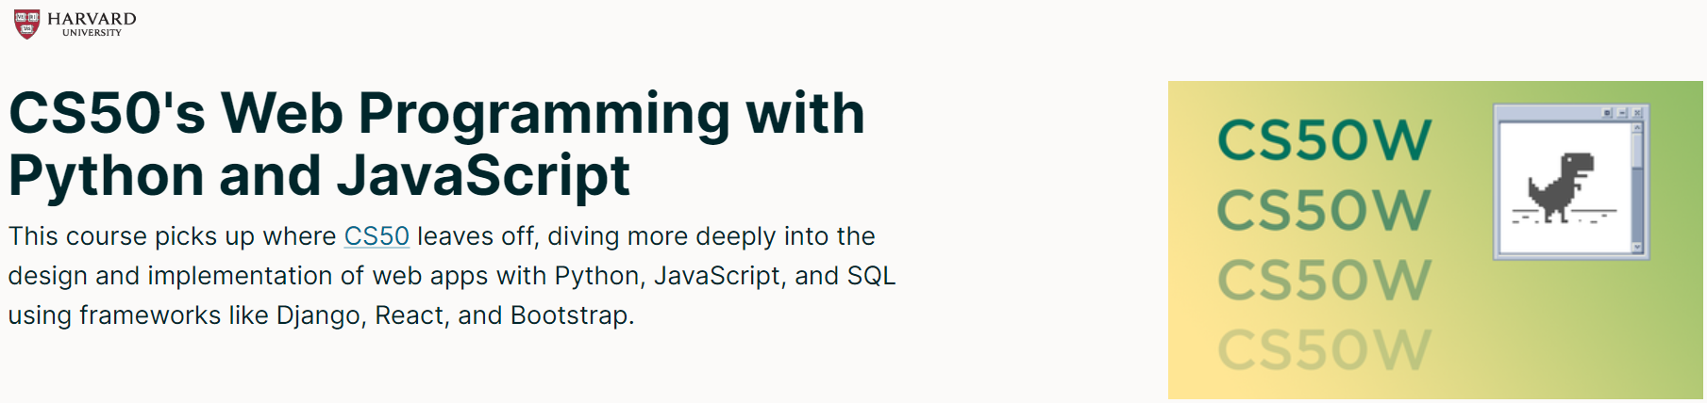The image size is (1707, 403).
Task: Click the course description paragraph text
Action: tap(451, 275)
